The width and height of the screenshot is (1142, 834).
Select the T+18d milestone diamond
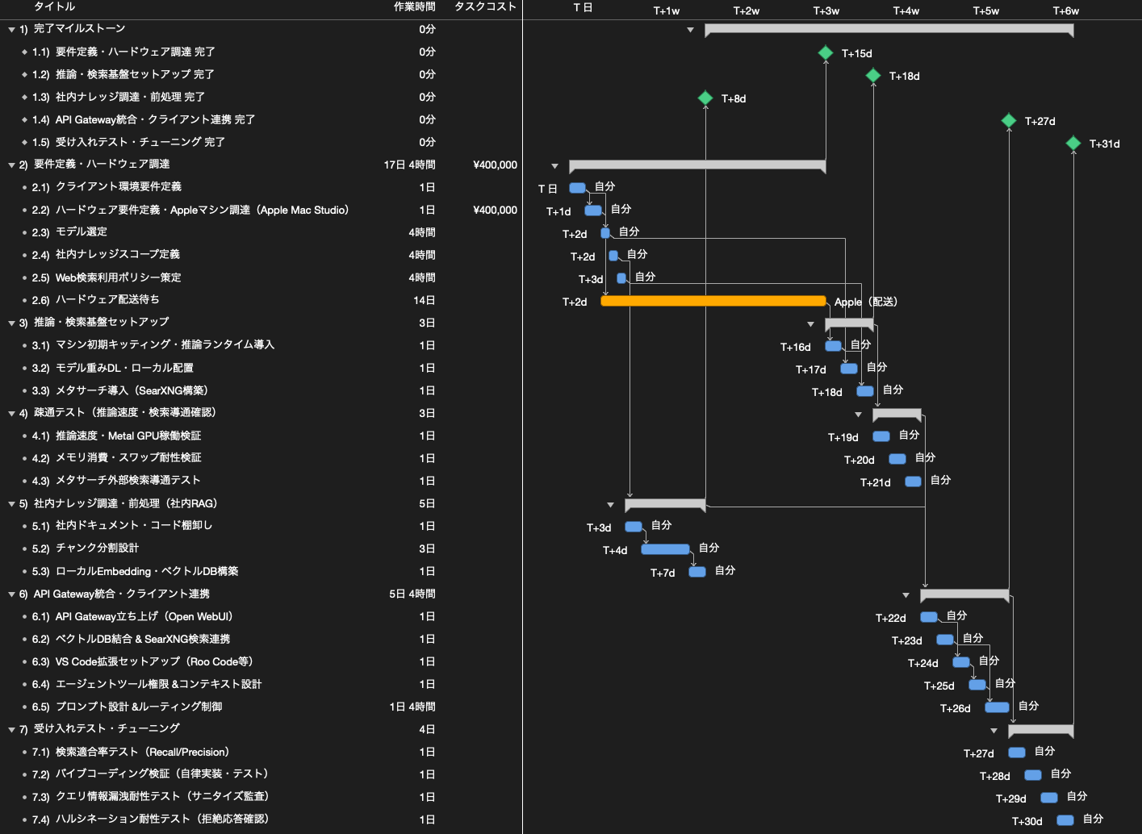873,76
